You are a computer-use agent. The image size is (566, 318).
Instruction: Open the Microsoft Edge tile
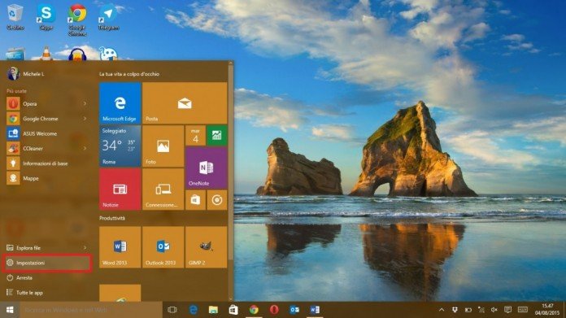pyautogui.click(x=120, y=103)
